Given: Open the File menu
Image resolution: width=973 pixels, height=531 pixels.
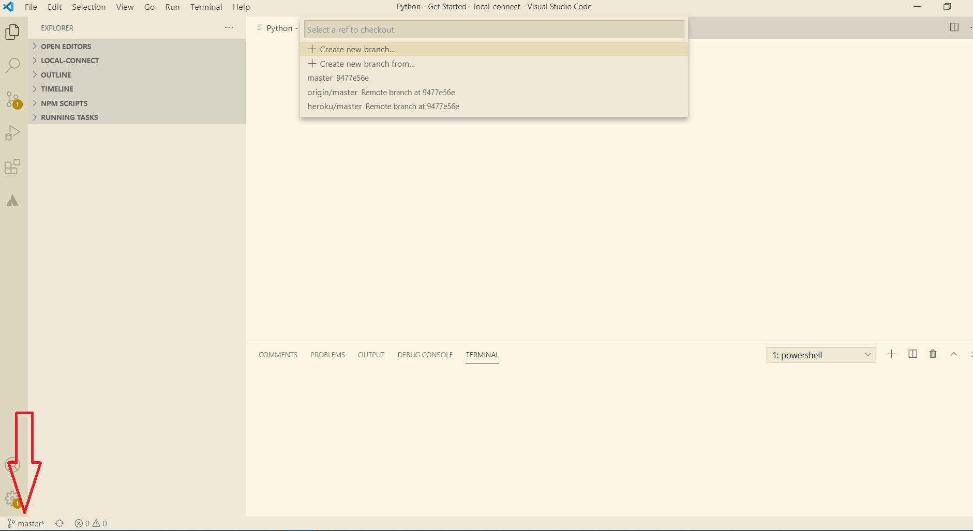Looking at the screenshot, I should 31,7.
